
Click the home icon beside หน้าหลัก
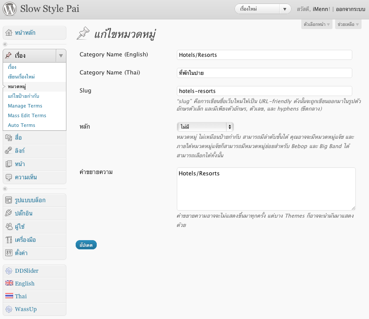(x=9, y=33)
